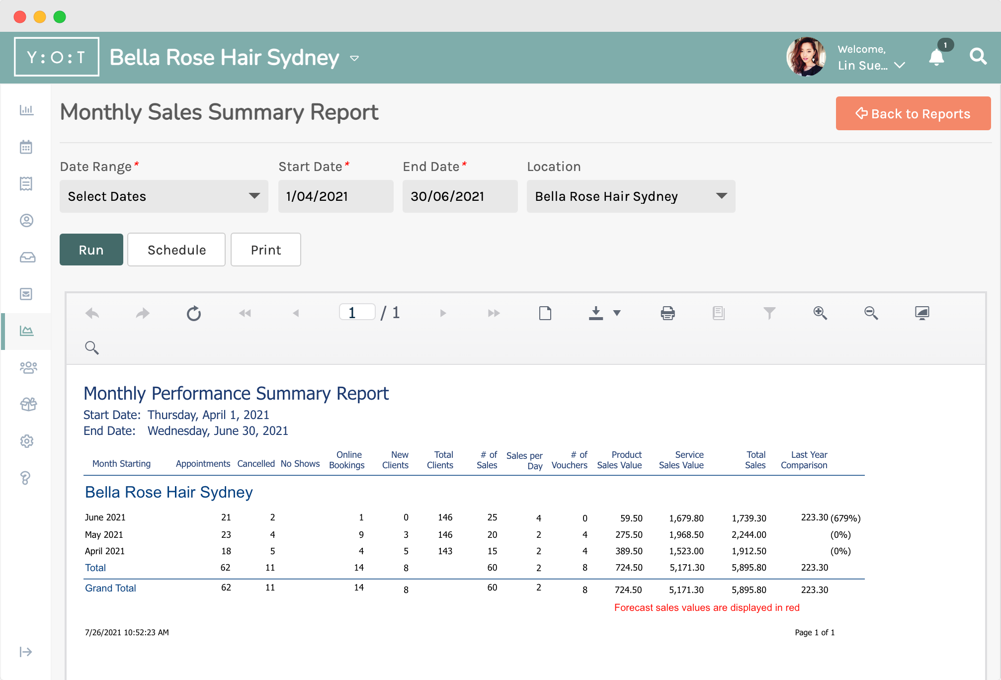Zoom out on the report
The image size is (1001, 680).
tap(871, 313)
